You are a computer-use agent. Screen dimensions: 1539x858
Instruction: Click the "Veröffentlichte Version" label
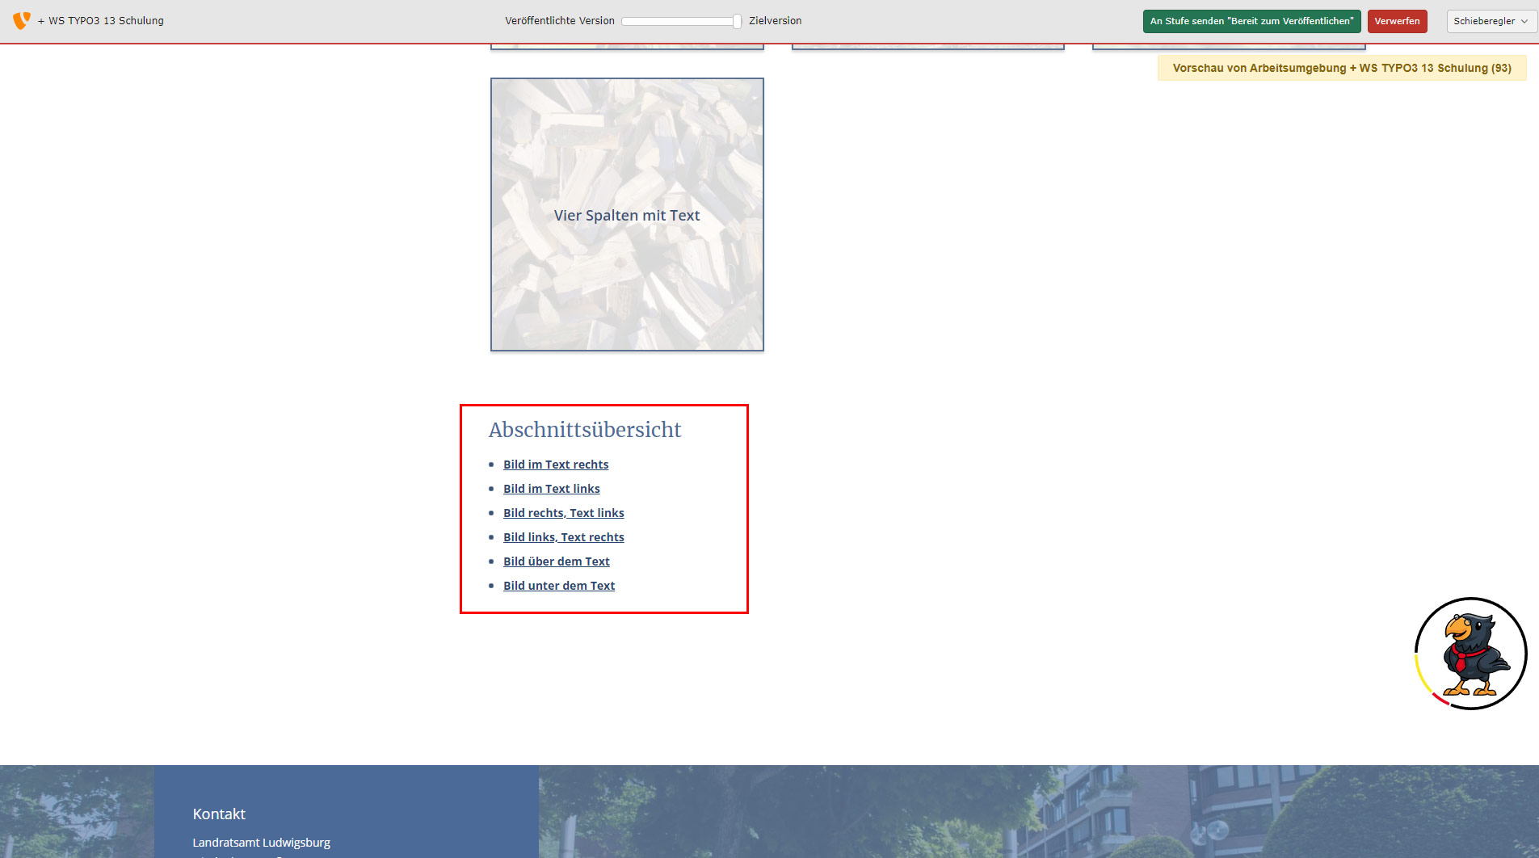pos(559,21)
